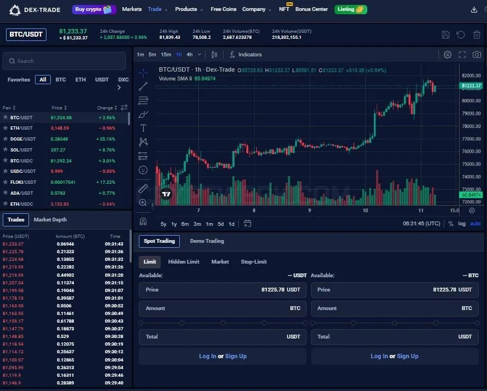487x391 pixels.
Task: Open the emoji icons tool
Action: point(143,170)
